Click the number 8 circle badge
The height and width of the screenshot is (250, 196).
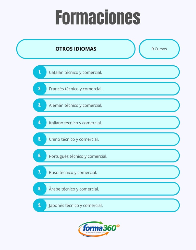[x=40, y=189]
